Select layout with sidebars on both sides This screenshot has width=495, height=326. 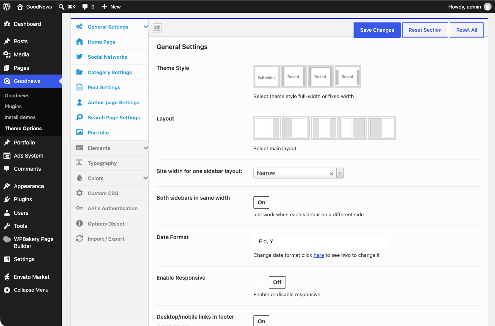(325, 128)
